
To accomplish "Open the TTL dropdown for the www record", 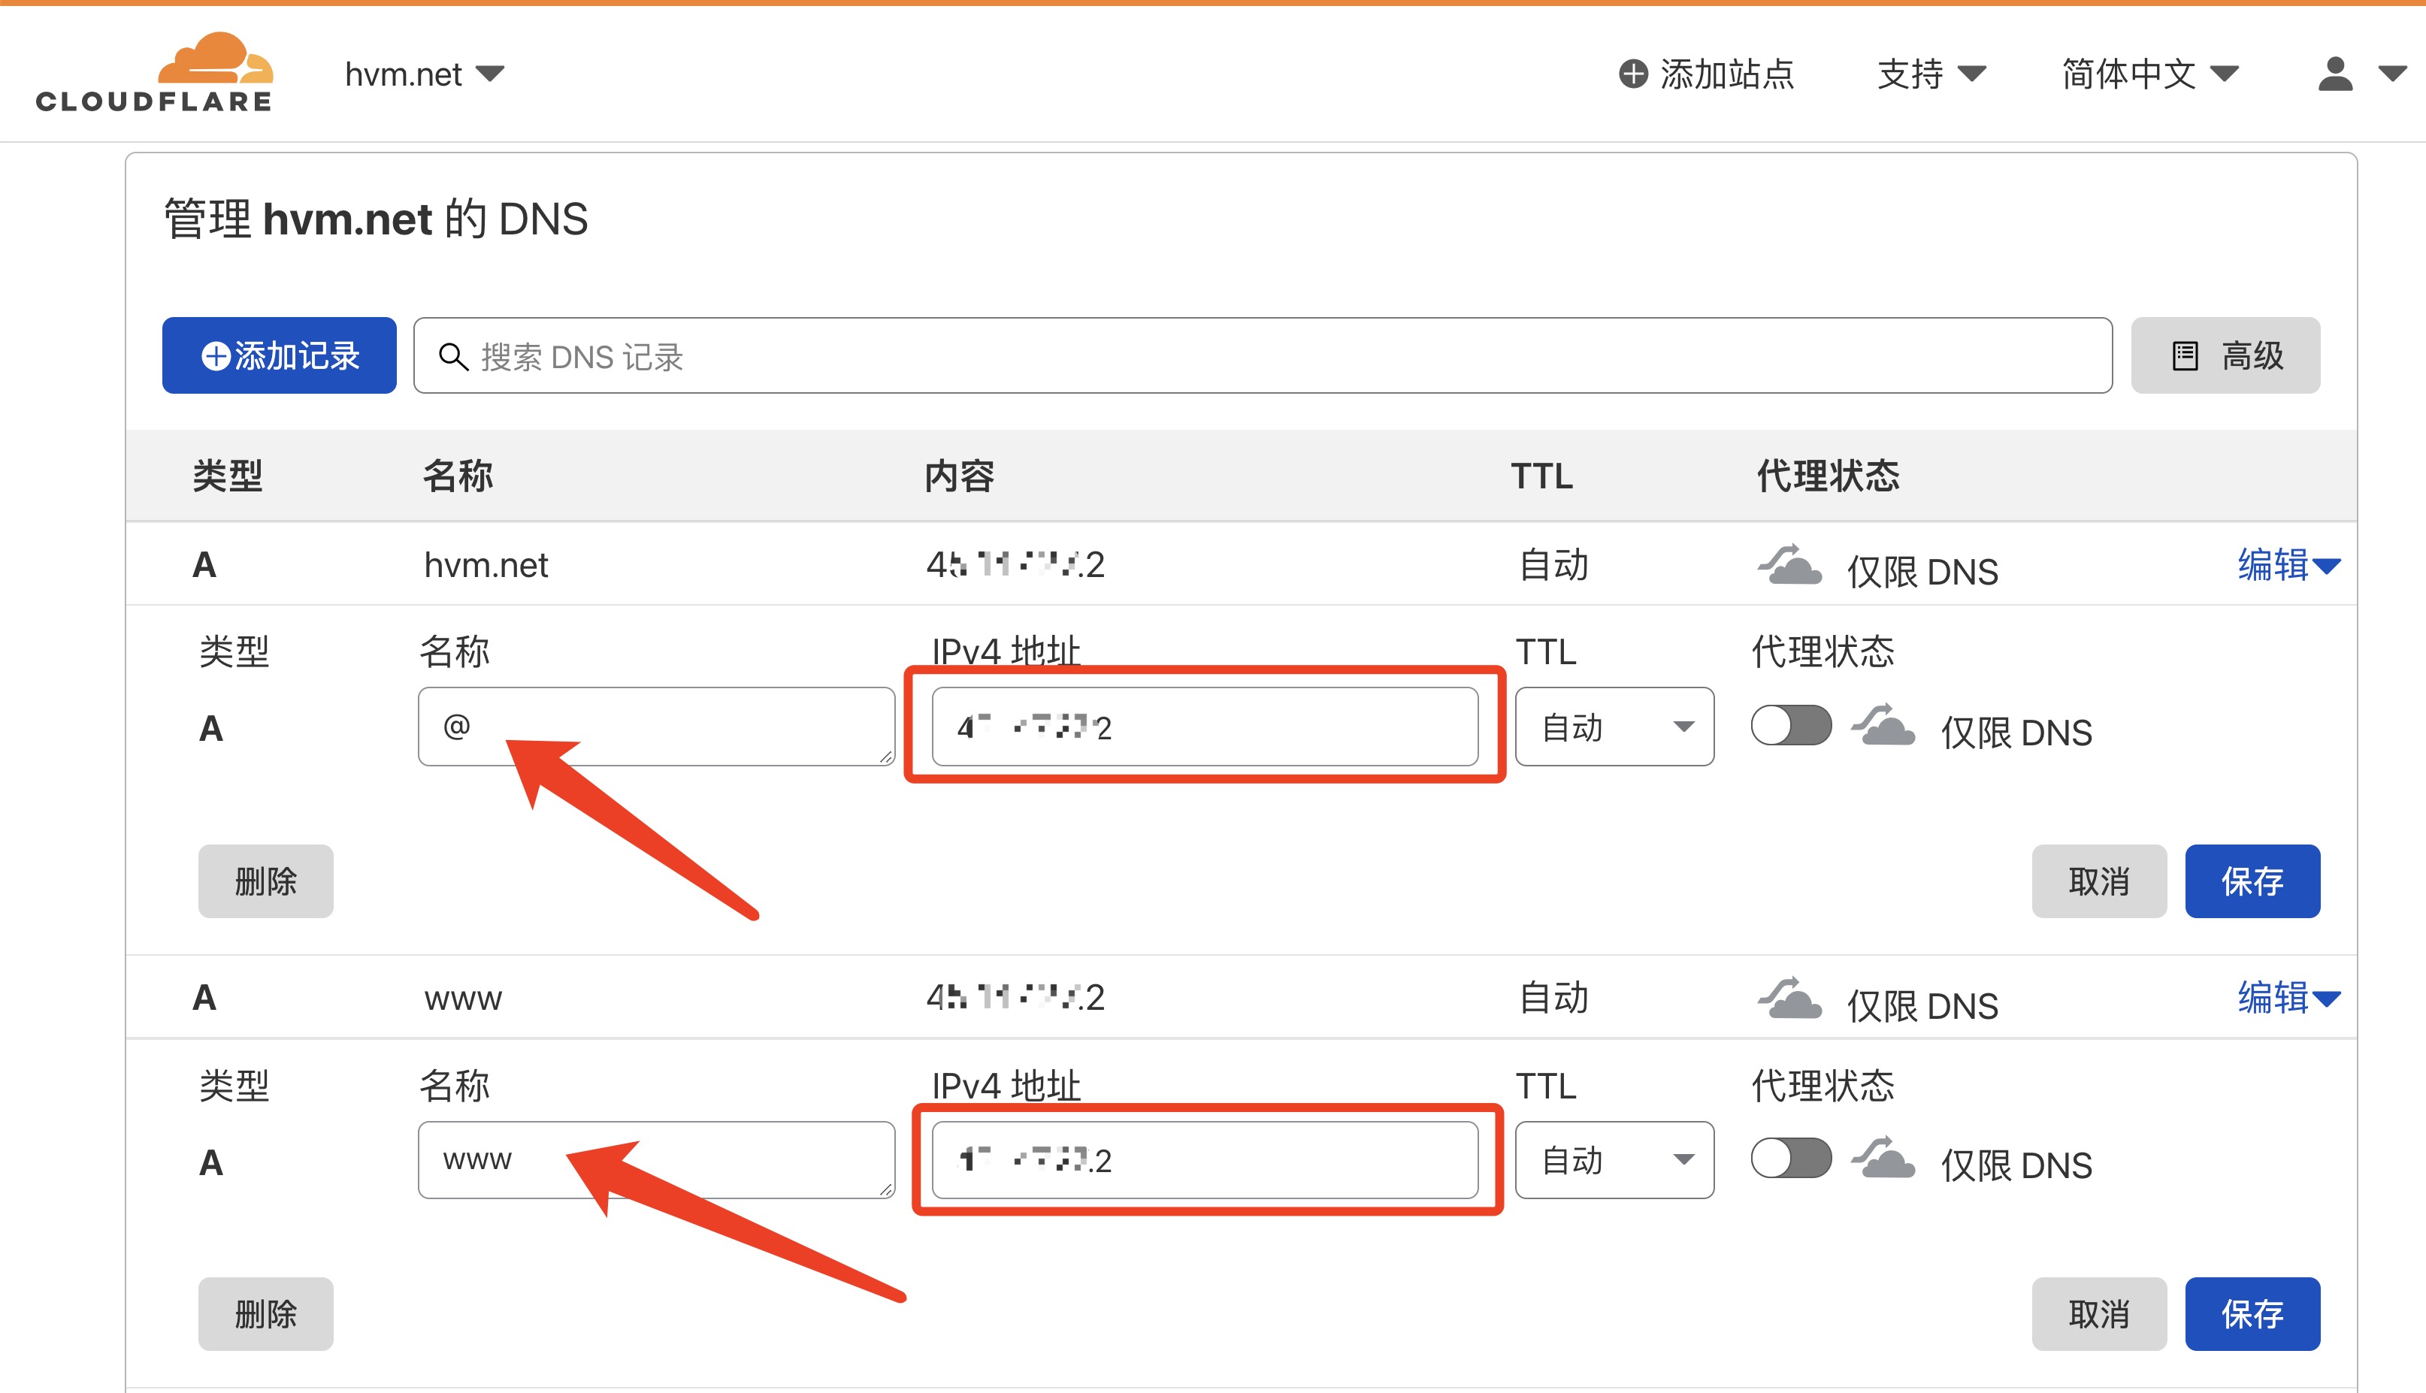I will point(1614,1159).
